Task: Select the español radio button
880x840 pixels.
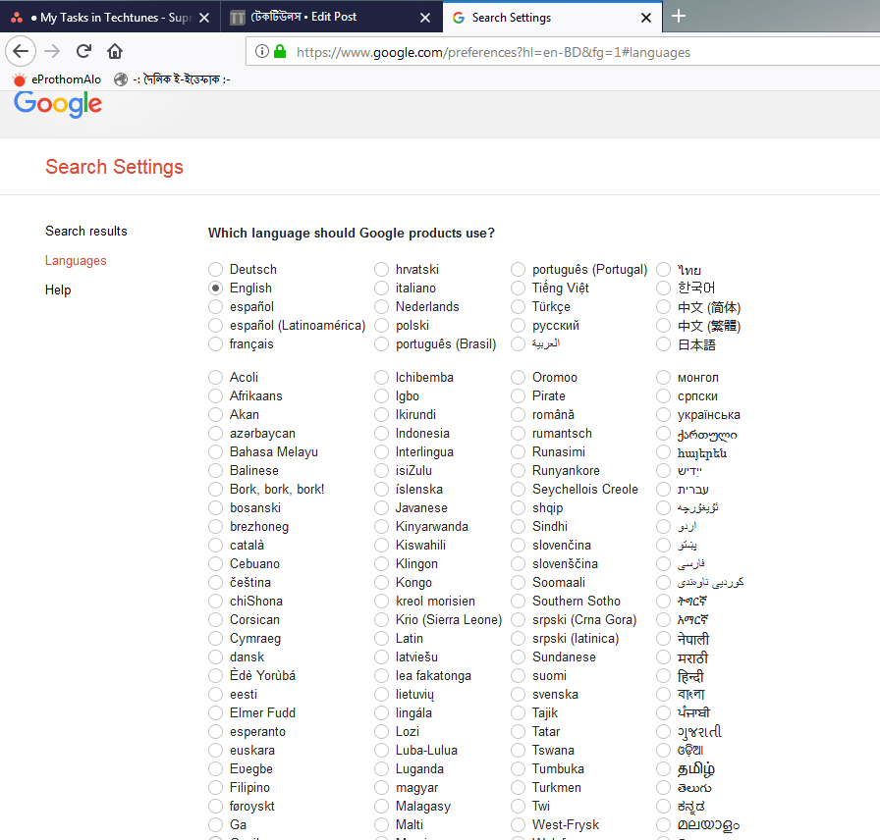Action: coord(215,307)
